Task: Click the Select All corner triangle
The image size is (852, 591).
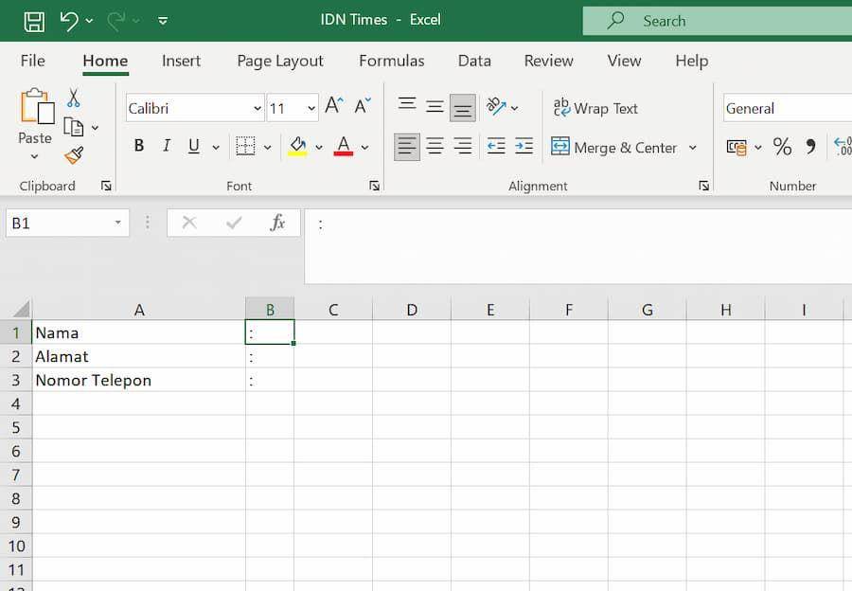Action: (21, 310)
